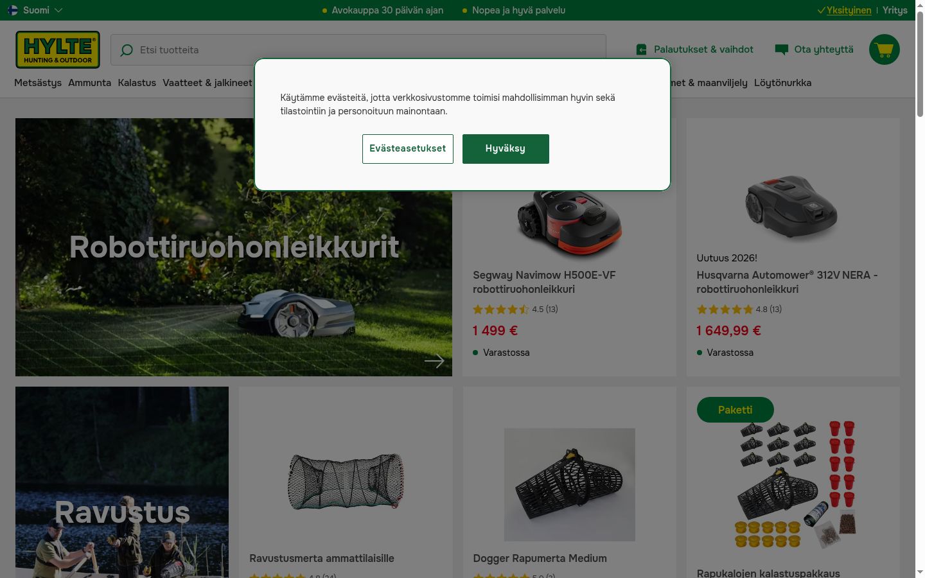This screenshot has height=578, width=925.
Task: Open the Vaatteet & jalkineet menu
Action: click(x=207, y=83)
